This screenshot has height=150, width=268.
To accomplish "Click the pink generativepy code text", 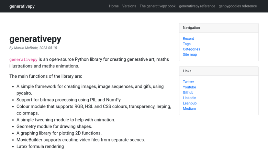I will click(23, 60).
